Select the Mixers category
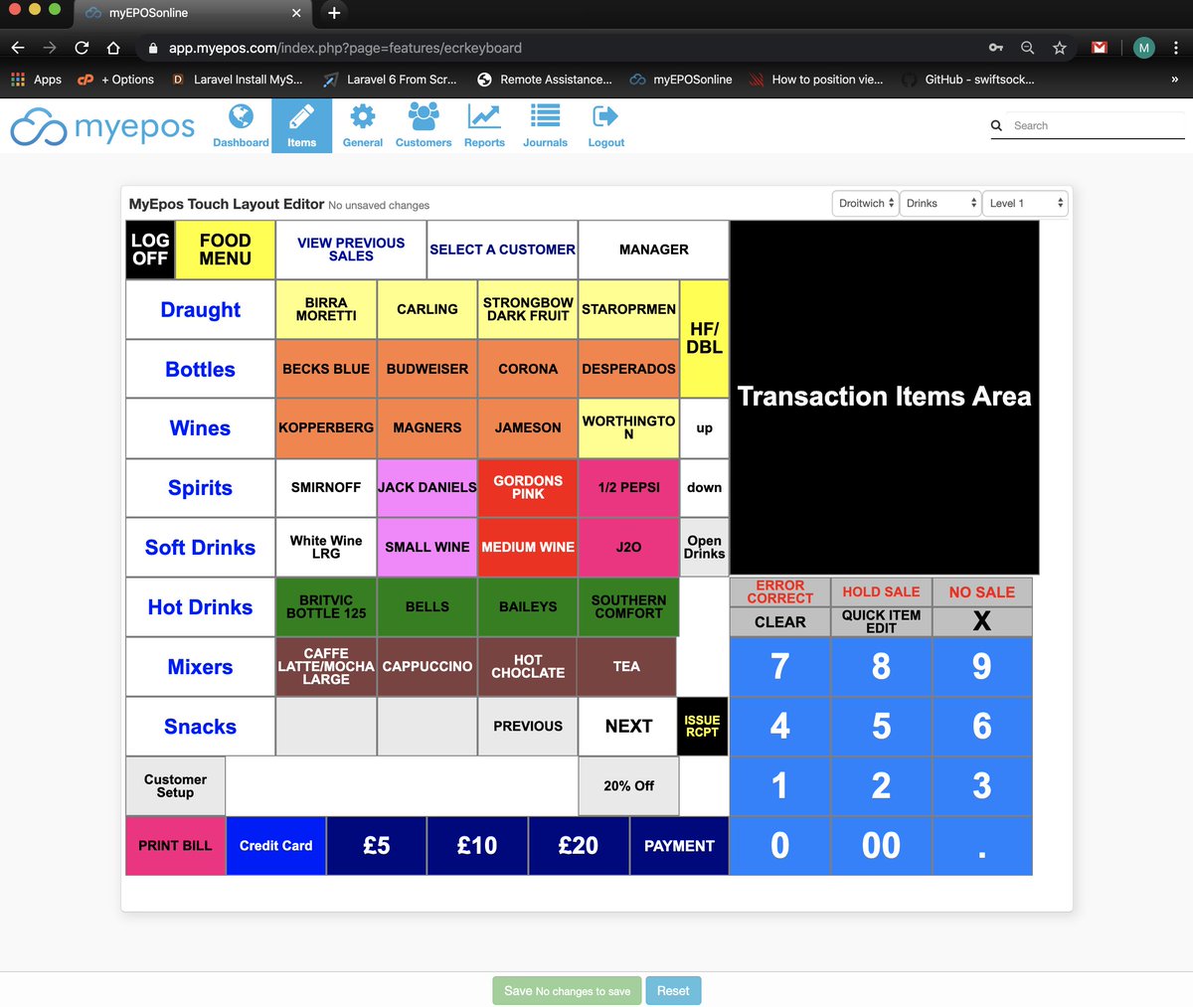1193x1007 pixels. tap(200, 667)
